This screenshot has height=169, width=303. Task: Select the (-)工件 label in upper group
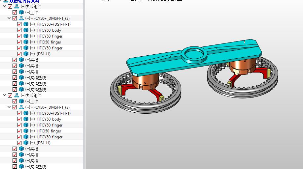tap(32, 13)
